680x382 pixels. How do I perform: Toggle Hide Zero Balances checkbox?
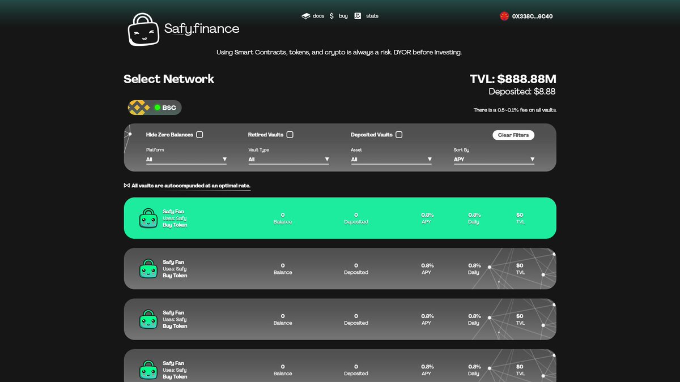point(199,135)
